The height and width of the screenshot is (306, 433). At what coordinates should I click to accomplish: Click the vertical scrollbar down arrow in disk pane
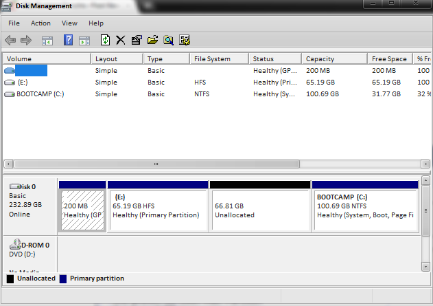[x=425, y=267]
